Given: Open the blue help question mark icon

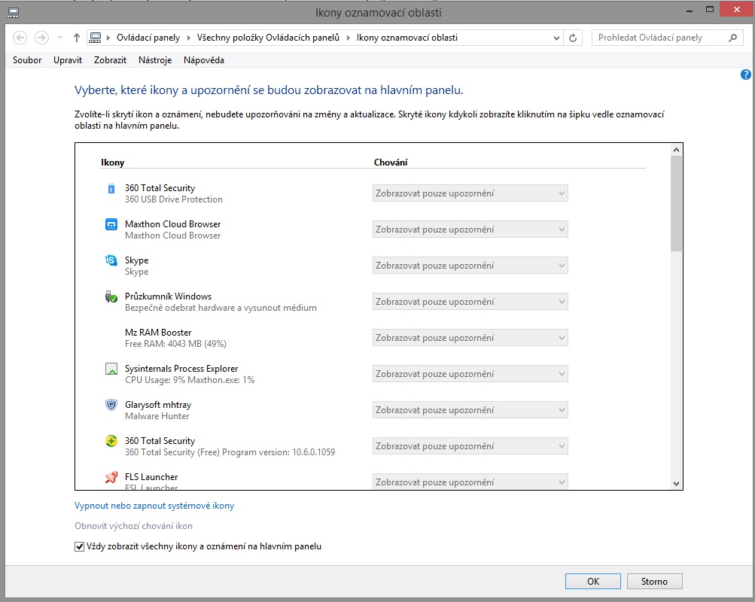Looking at the screenshot, I should tap(745, 74).
